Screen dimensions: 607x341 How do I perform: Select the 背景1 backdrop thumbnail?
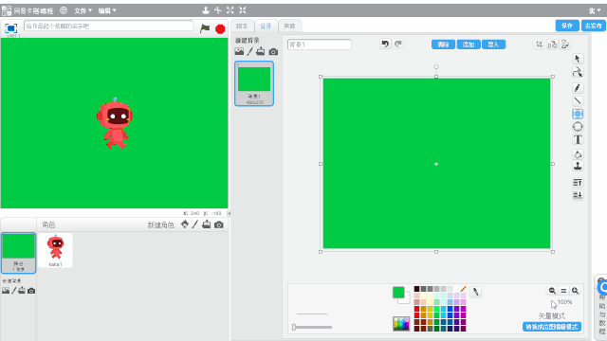tap(254, 83)
